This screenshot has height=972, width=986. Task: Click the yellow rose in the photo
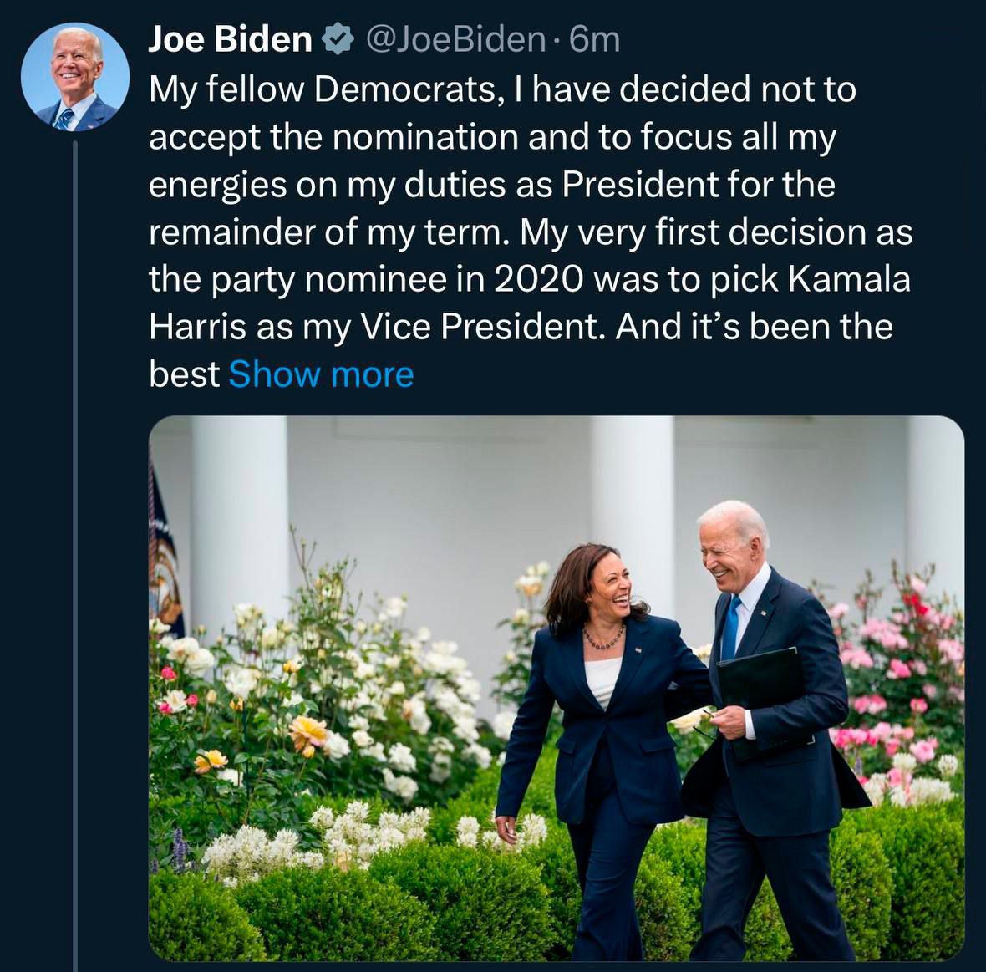tap(307, 734)
